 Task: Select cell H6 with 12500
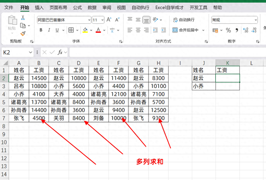click(x=158, y=110)
